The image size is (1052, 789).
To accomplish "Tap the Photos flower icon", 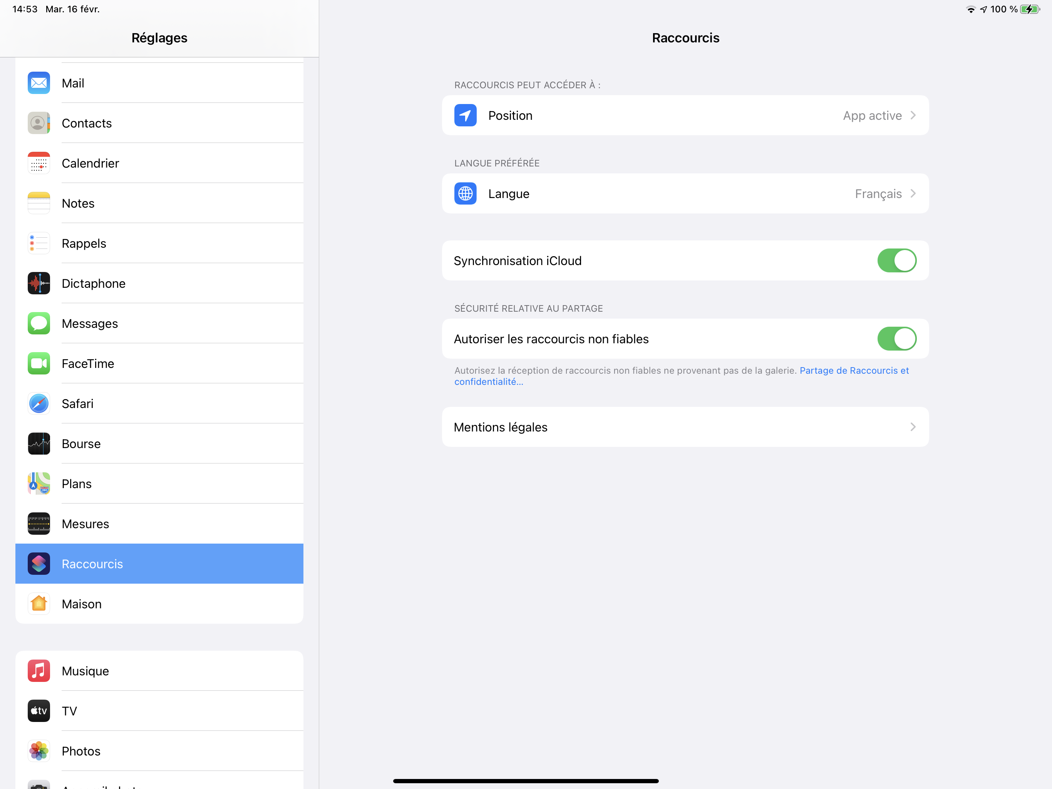I will click(x=39, y=751).
